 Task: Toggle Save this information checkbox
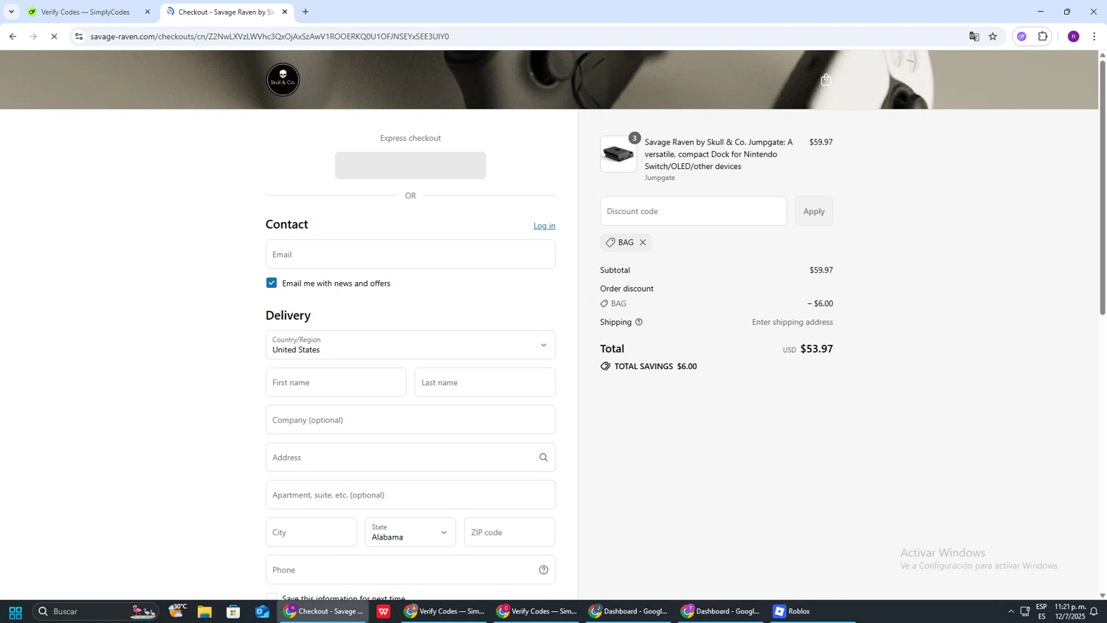tap(272, 597)
